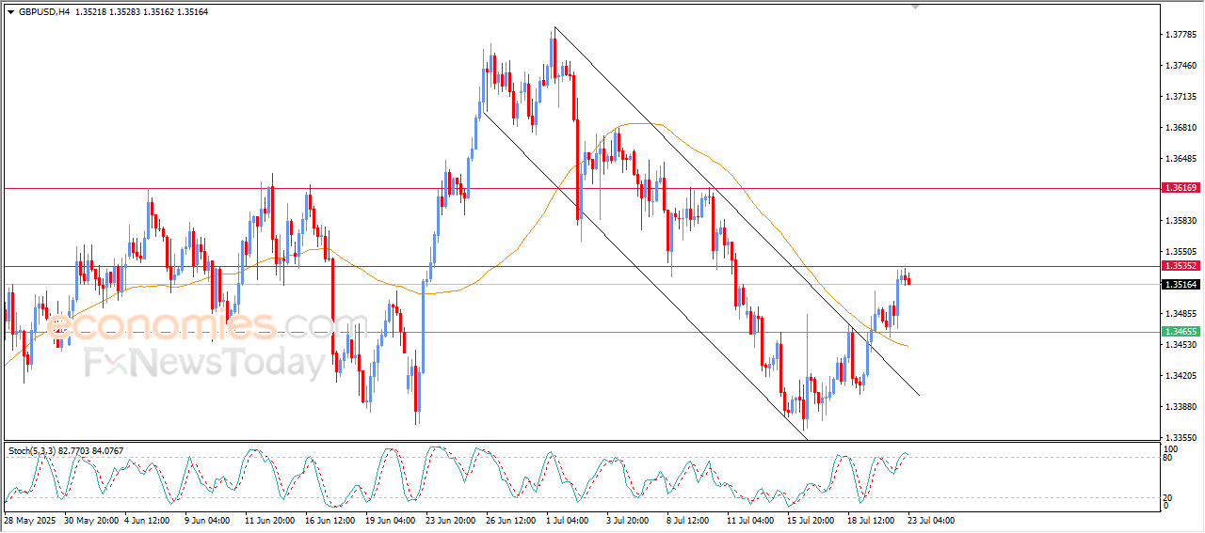1205x533 pixels.
Task: Select the green 1.34655 price tag
Action: pyautogui.click(x=1181, y=331)
